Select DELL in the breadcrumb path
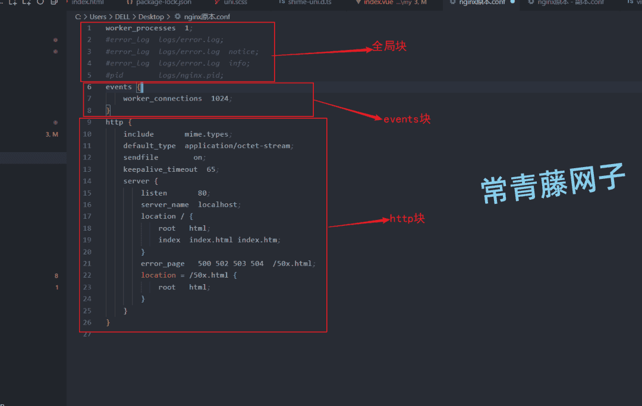This screenshot has width=642, height=406. click(x=122, y=17)
